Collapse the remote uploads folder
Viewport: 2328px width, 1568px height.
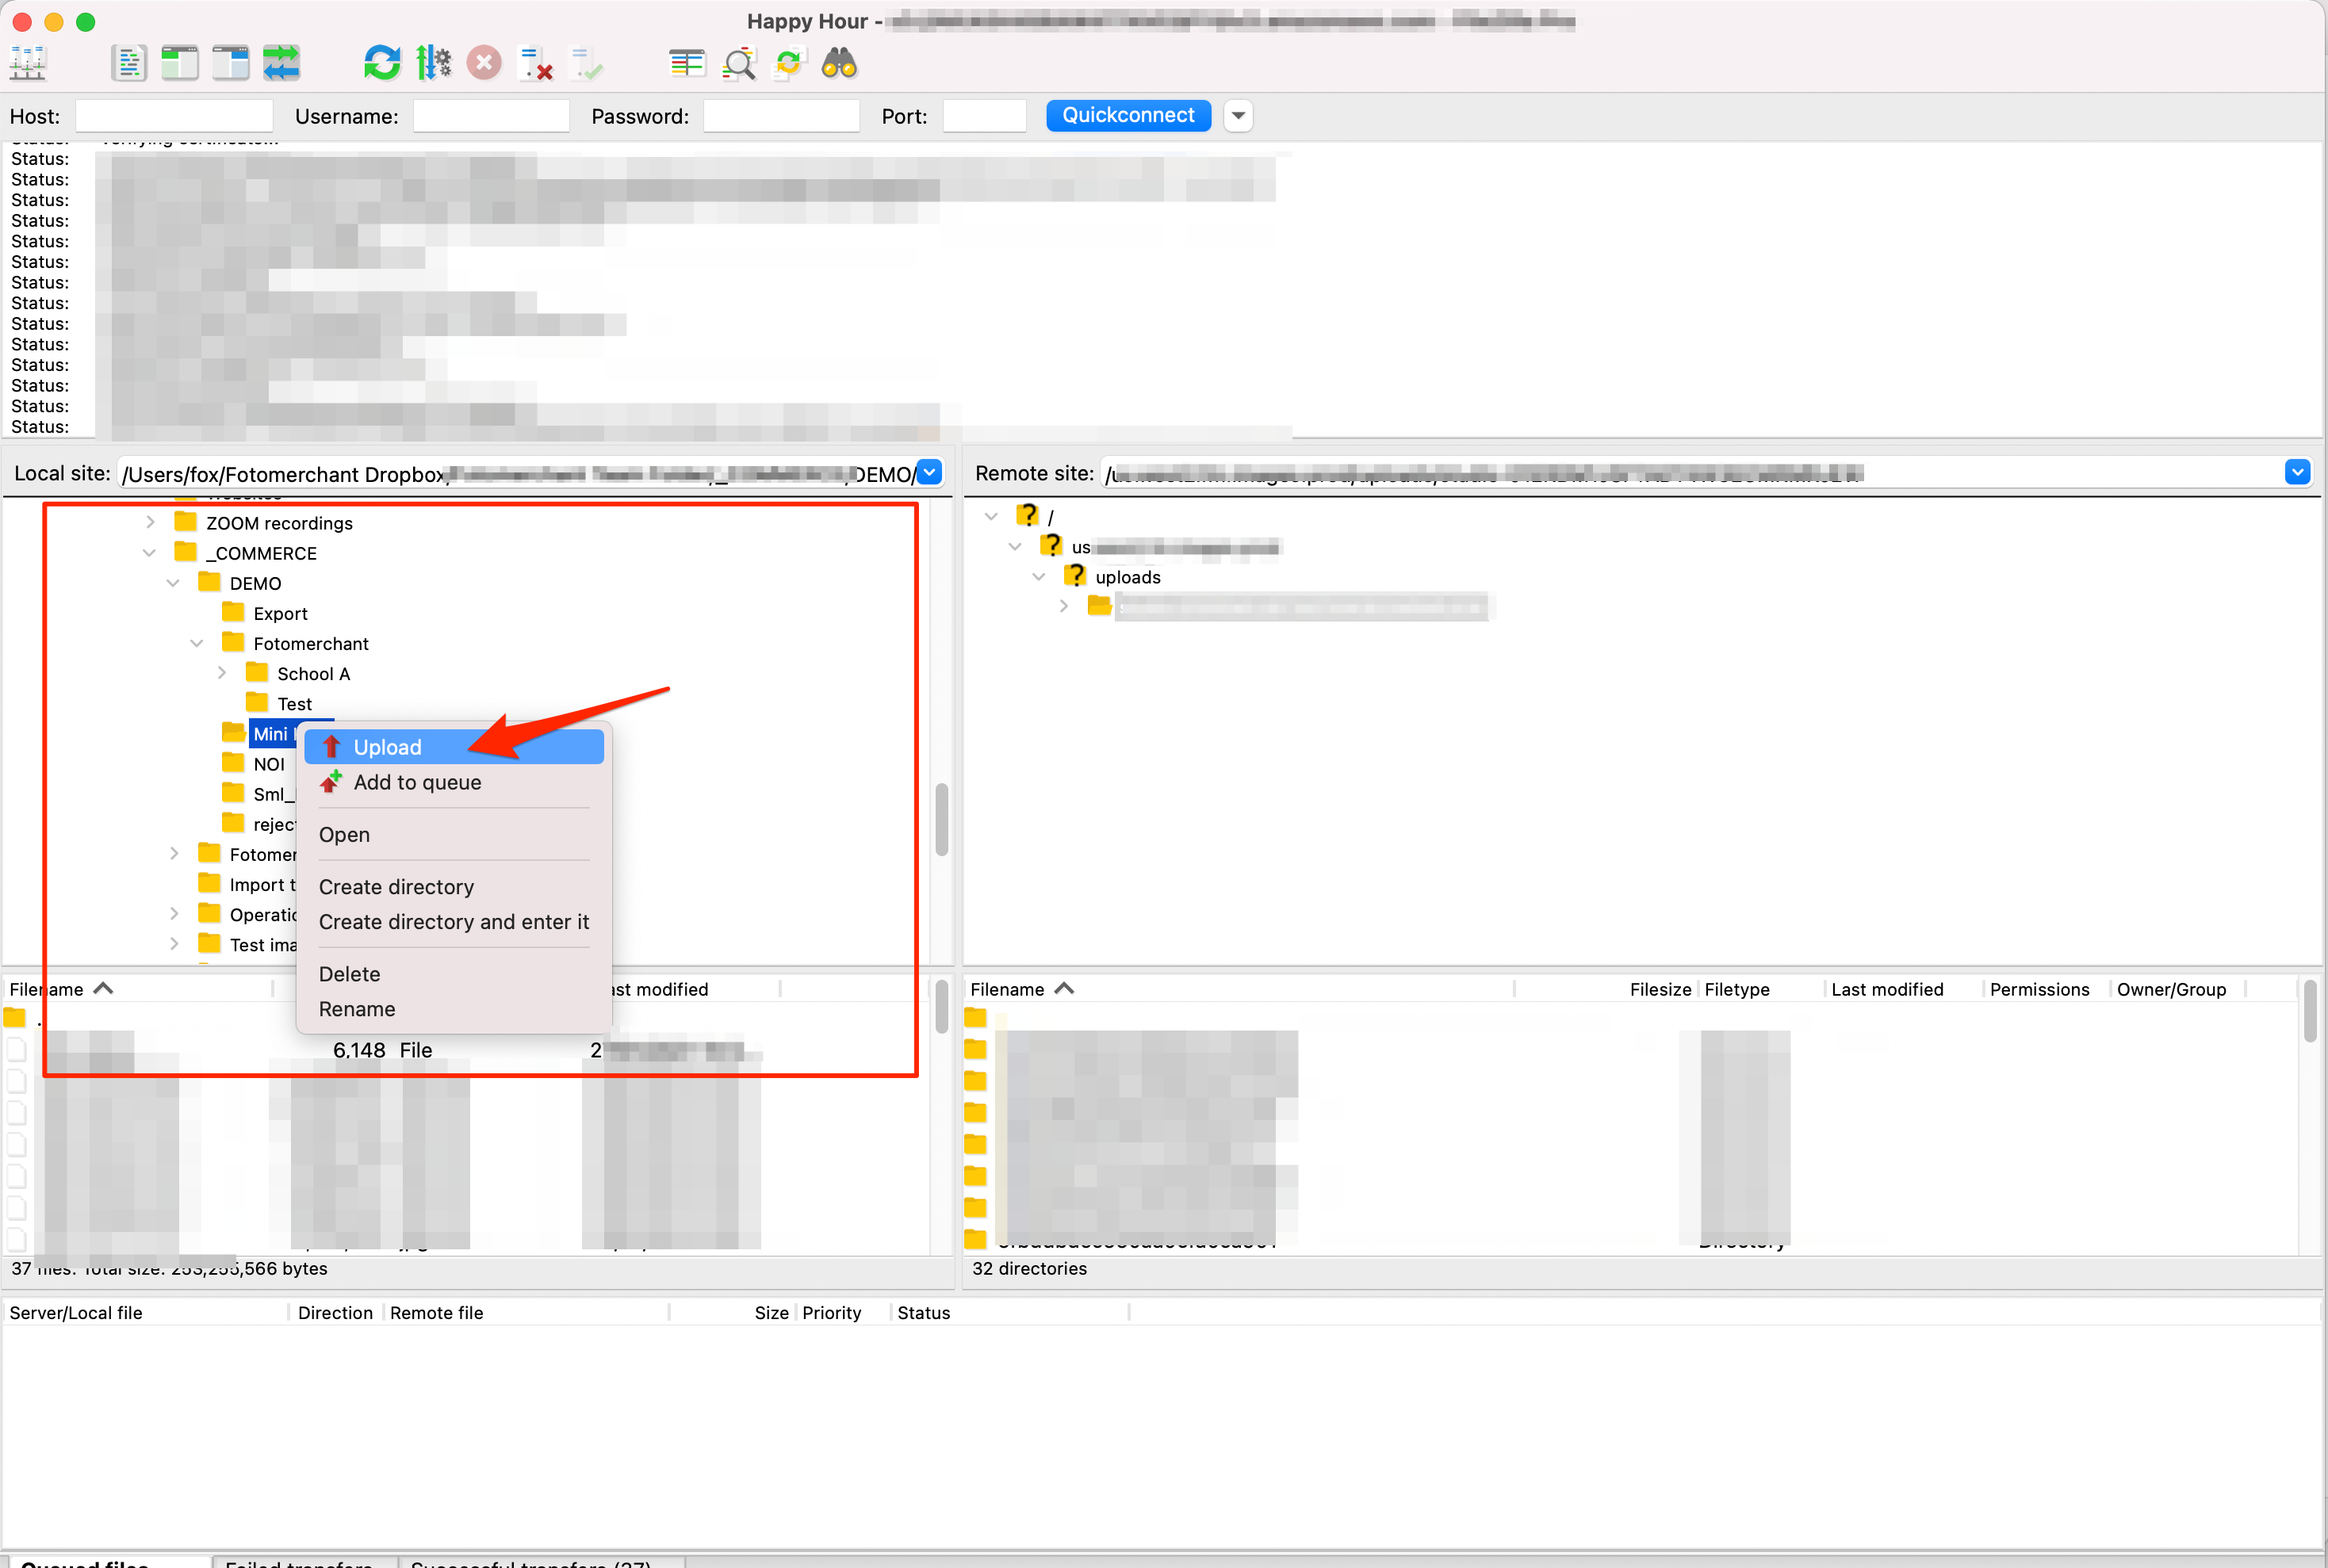1039,577
